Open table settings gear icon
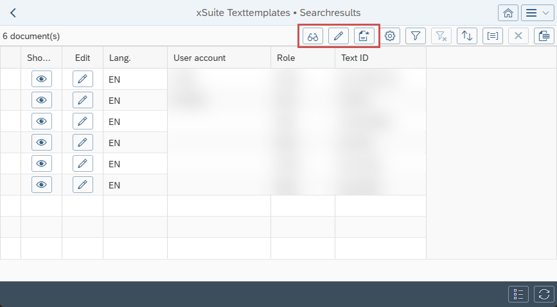 390,36
